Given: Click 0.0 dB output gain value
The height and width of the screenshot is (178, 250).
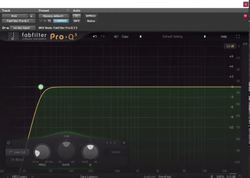Looking at the screenshot, I should pyautogui.click(x=231, y=177).
